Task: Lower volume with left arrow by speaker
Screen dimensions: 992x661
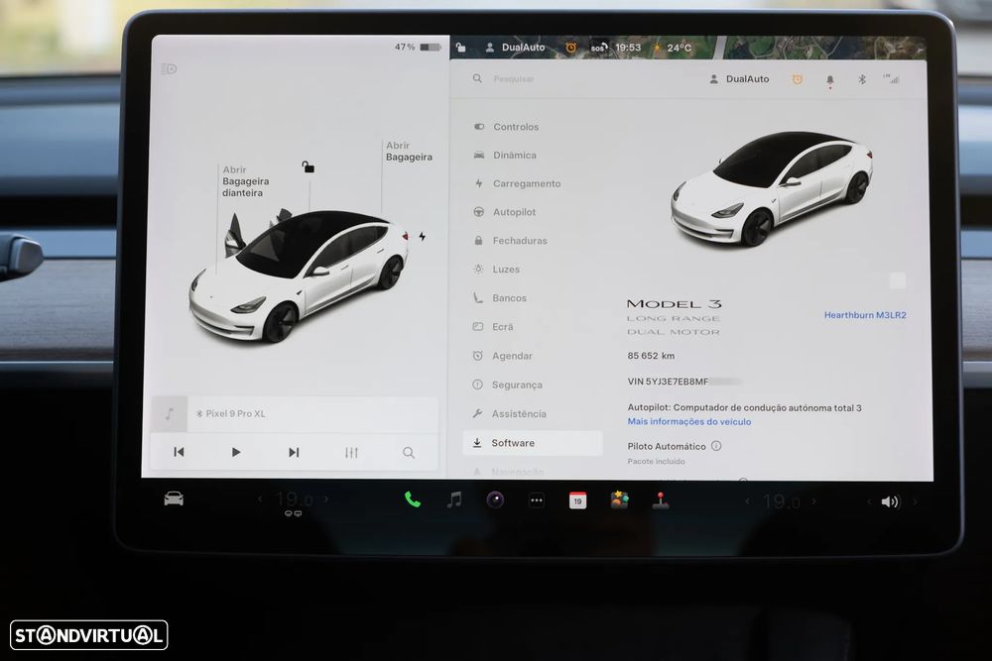Action: 869,501
